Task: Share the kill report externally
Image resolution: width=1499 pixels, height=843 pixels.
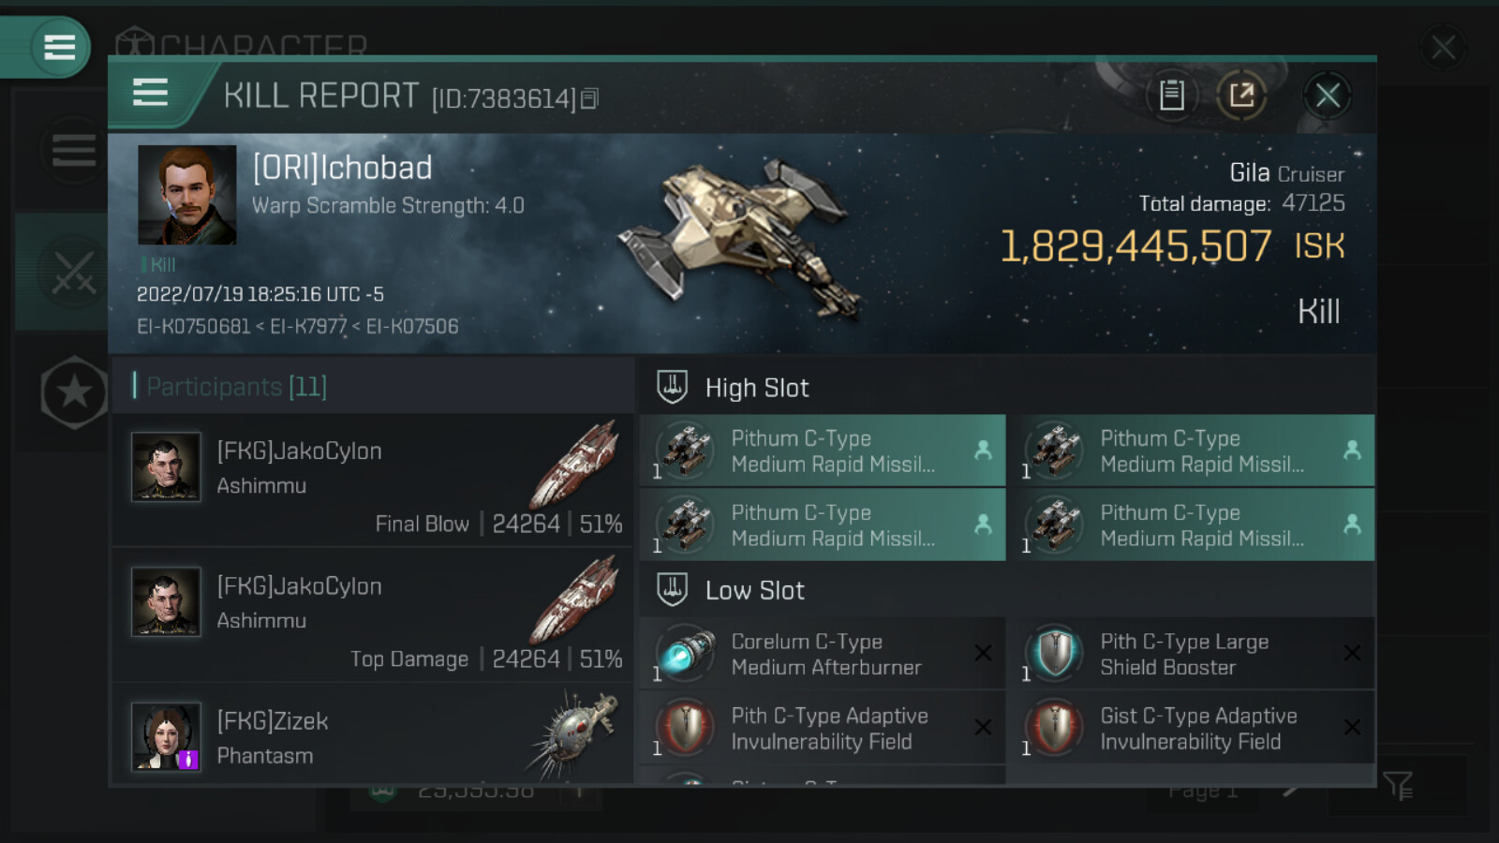Action: pos(1241,95)
